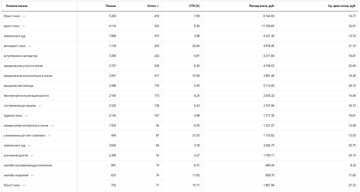Open ellipsis on заявление в суд with 84 clicks
The image size is (360, 192).
(29, 145)
